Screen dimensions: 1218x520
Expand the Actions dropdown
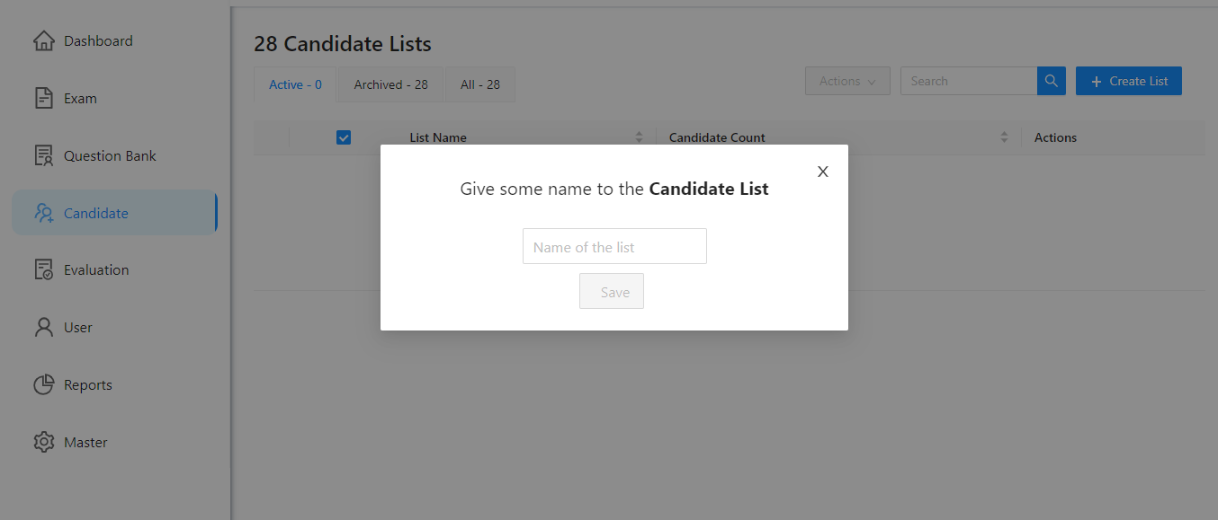847,81
